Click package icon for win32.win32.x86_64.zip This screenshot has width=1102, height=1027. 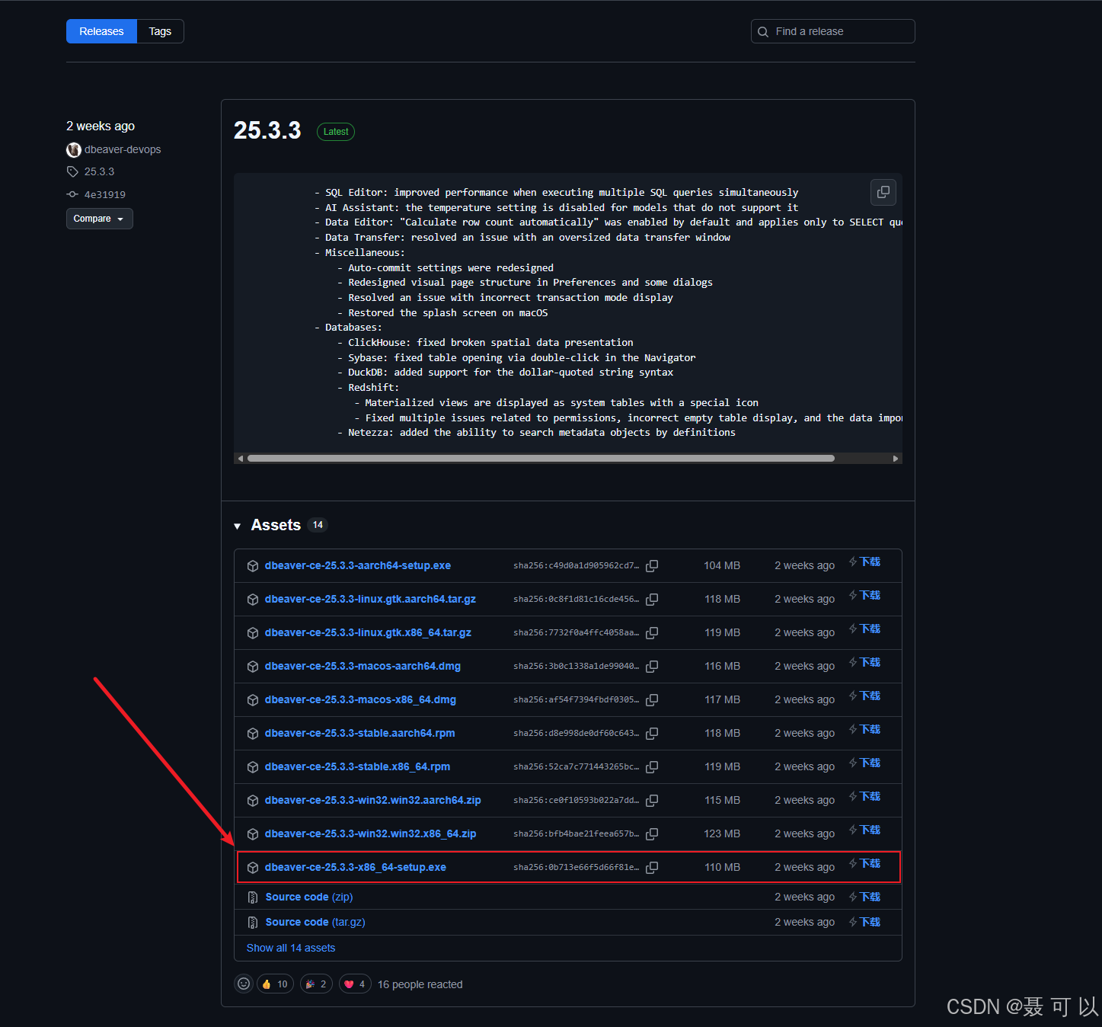(253, 834)
